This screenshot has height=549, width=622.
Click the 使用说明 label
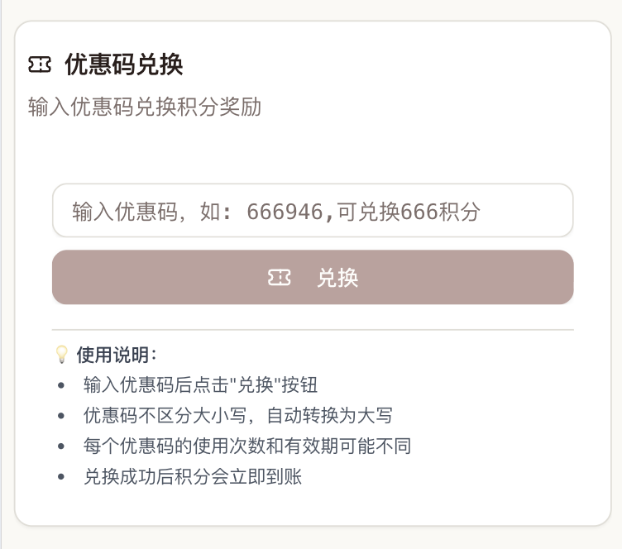pyautogui.click(x=116, y=355)
